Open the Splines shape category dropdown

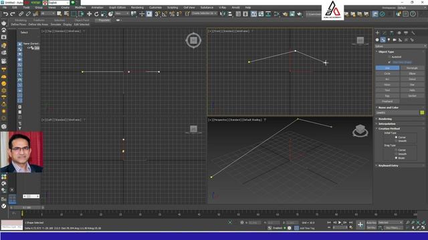[401, 46]
